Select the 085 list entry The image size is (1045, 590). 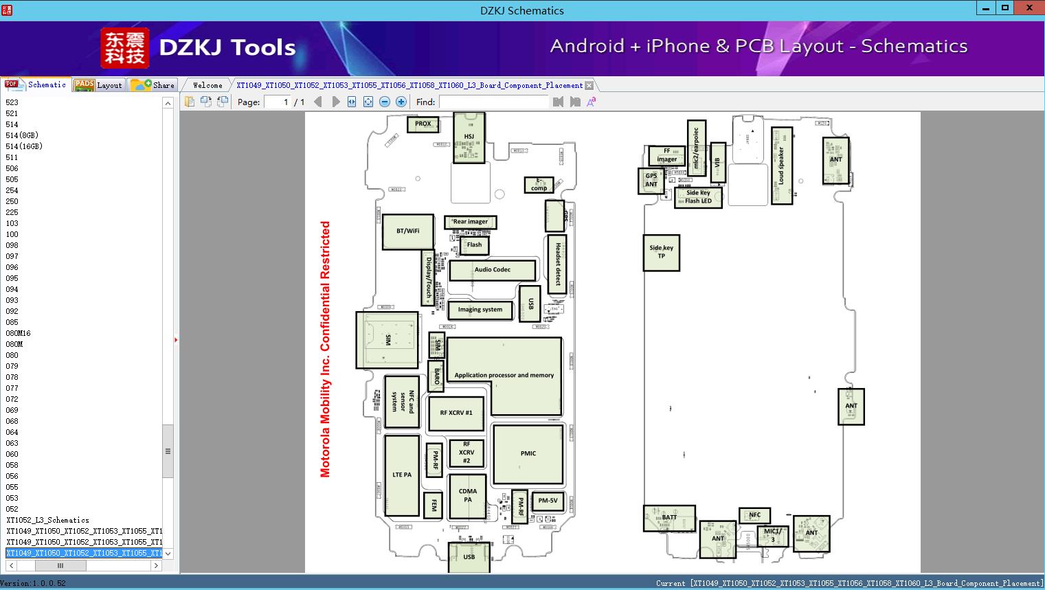click(x=12, y=322)
